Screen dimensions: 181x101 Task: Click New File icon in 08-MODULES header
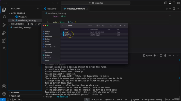click(28, 24)
